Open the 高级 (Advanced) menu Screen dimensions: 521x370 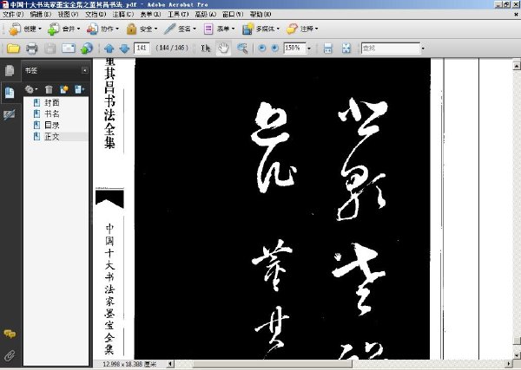click(x=205, y=14)
